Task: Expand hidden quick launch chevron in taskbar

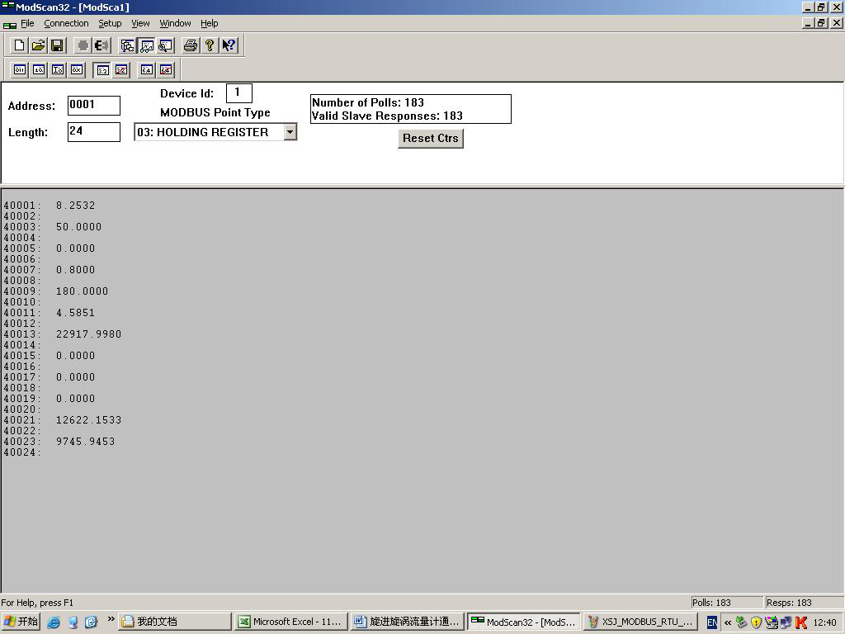Action: [111, 620]
